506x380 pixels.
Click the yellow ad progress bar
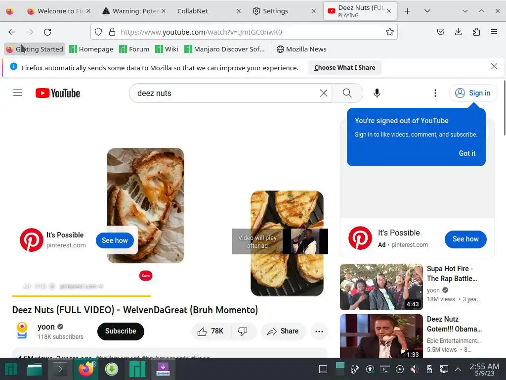(x=82, y=296)
